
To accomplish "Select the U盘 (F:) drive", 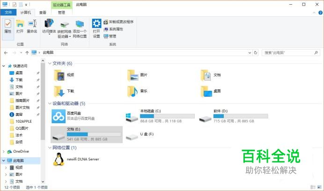I will 133,136.
